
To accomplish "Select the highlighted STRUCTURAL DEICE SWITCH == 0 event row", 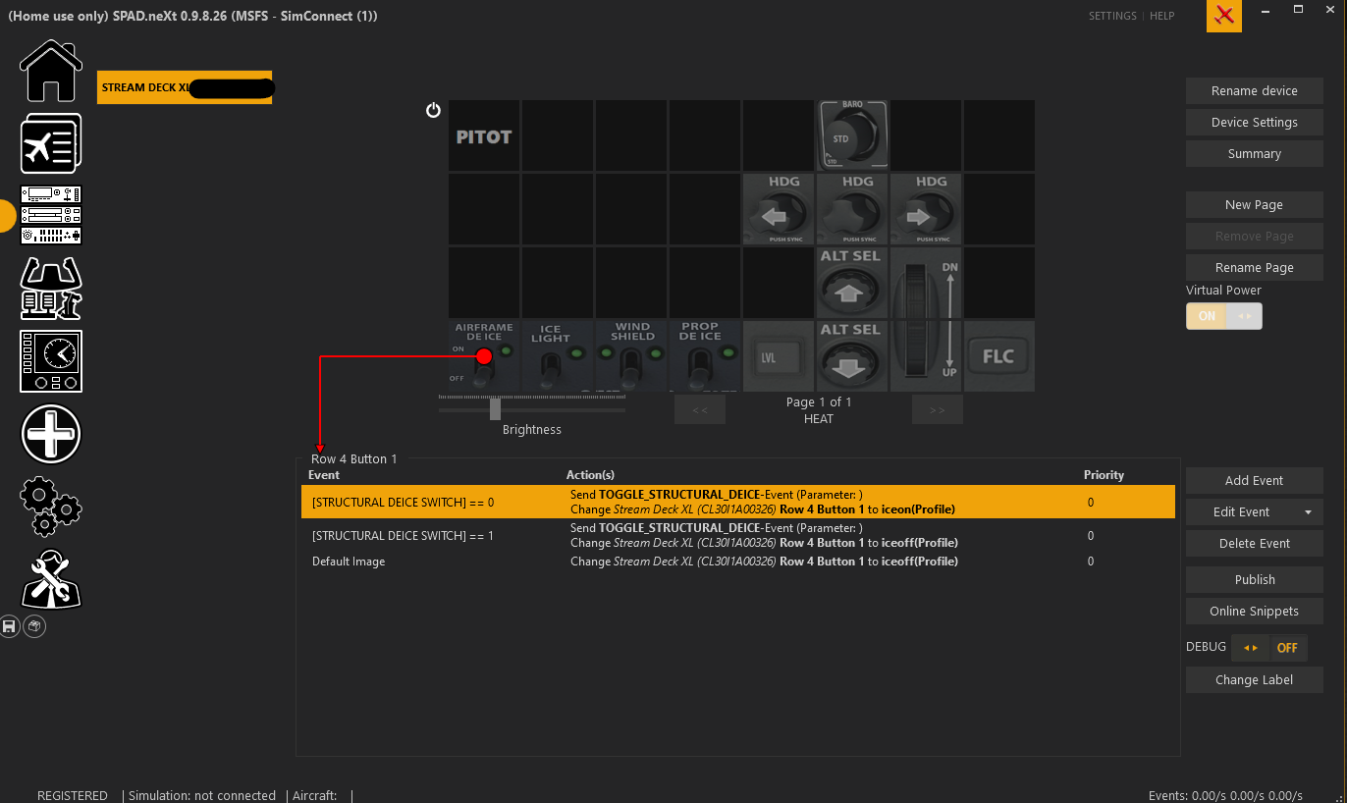I will [x=738, y=502].
